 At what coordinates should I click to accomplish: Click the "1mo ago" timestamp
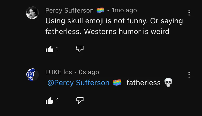(x=124, y=10)
